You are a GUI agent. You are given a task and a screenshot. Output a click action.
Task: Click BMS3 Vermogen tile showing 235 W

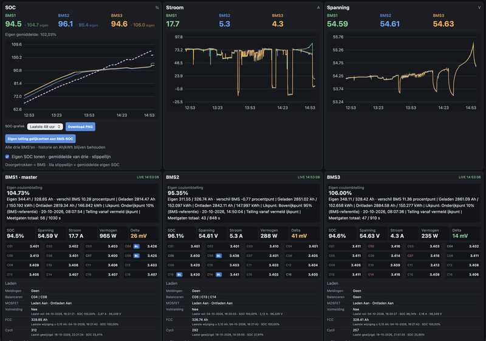tap(434, 233)
